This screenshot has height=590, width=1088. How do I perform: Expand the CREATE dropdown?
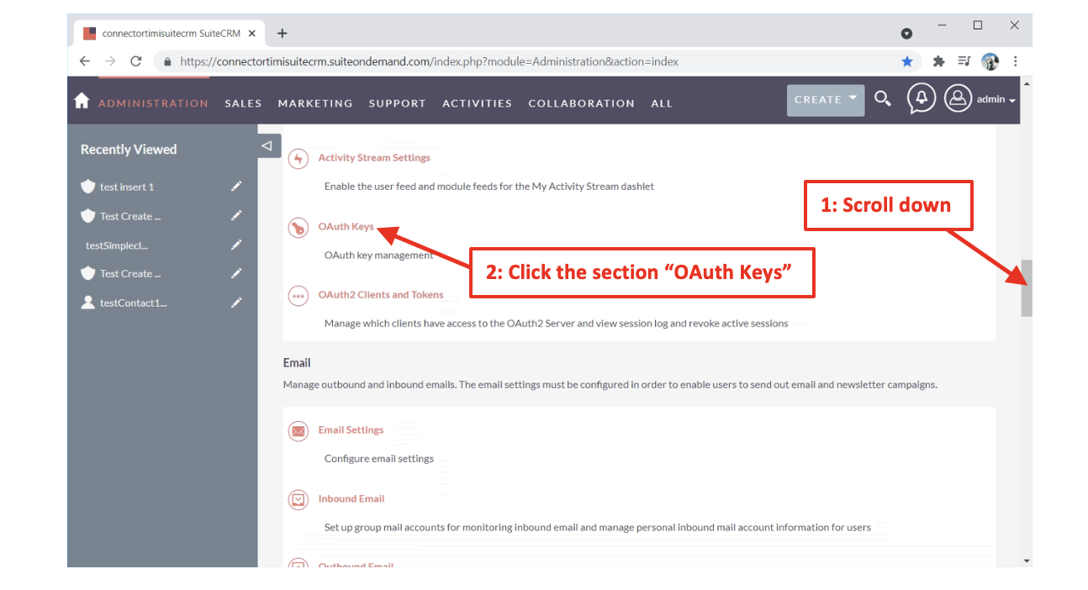point(853,99)
